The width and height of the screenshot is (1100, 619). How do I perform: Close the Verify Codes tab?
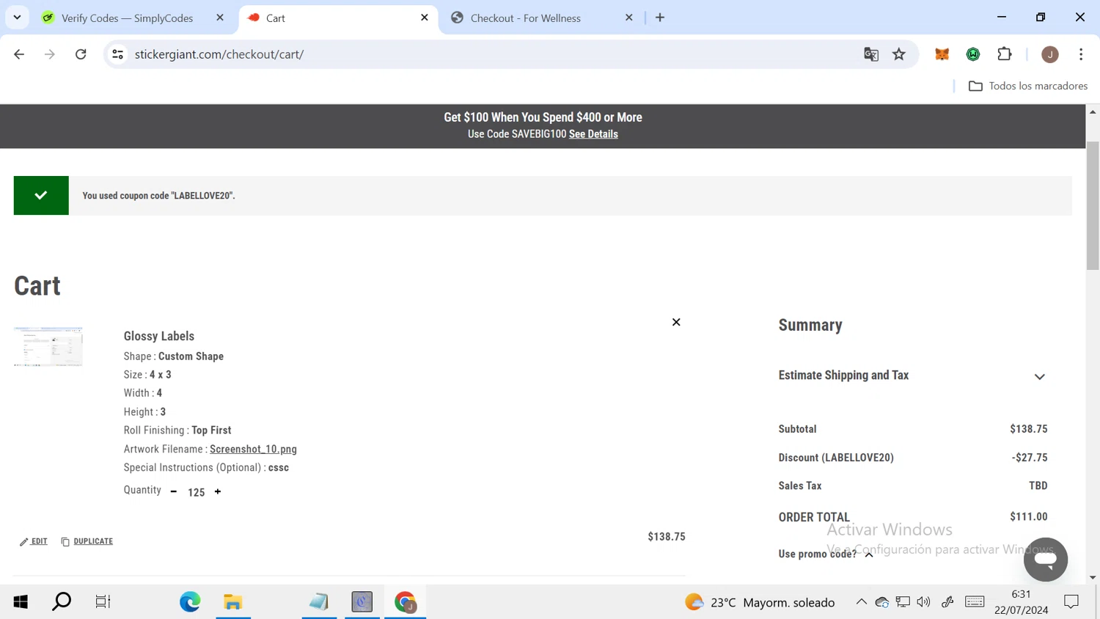point(220,18)
